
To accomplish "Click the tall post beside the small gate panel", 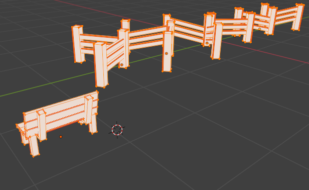I will [216, 41].
